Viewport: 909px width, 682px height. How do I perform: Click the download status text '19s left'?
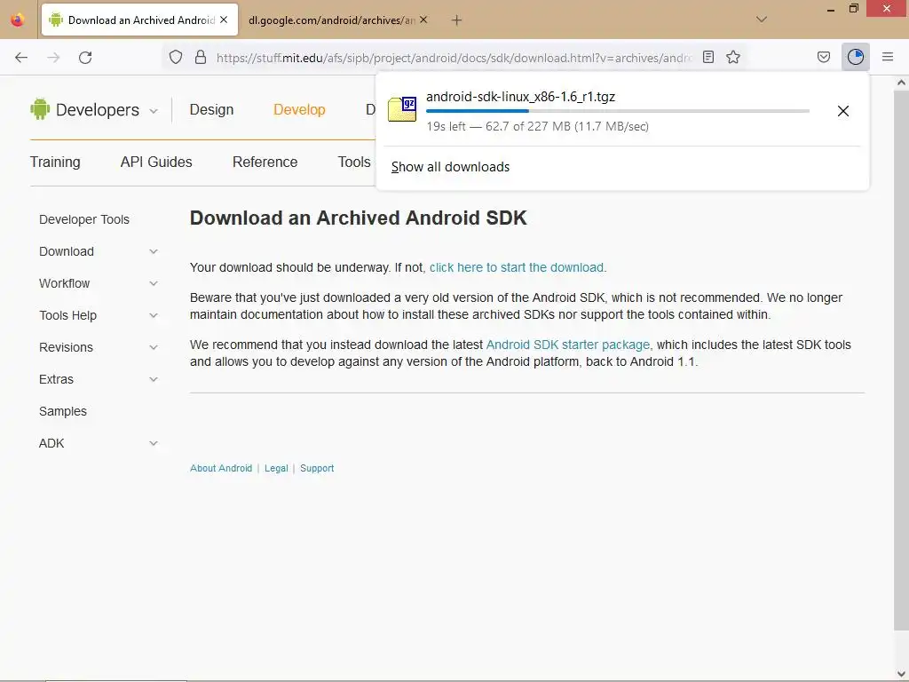coord(446,126)
